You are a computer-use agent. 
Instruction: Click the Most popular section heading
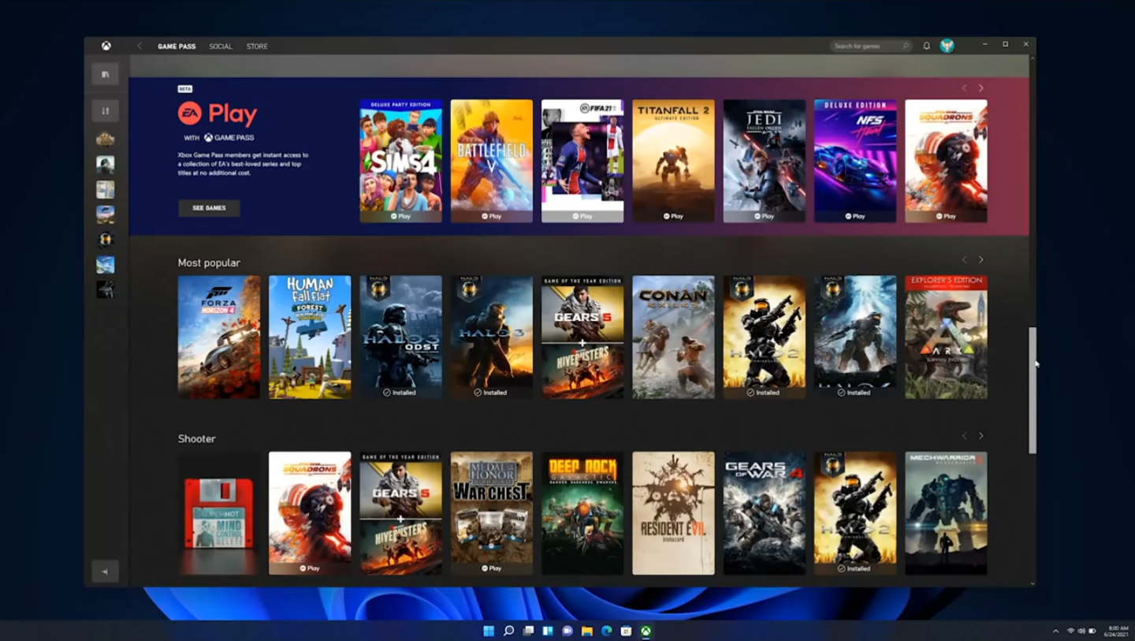pyautogui.click(x=209, y=263)
